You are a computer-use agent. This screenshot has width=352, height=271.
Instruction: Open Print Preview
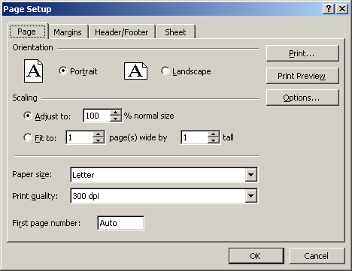coord(302,76)
